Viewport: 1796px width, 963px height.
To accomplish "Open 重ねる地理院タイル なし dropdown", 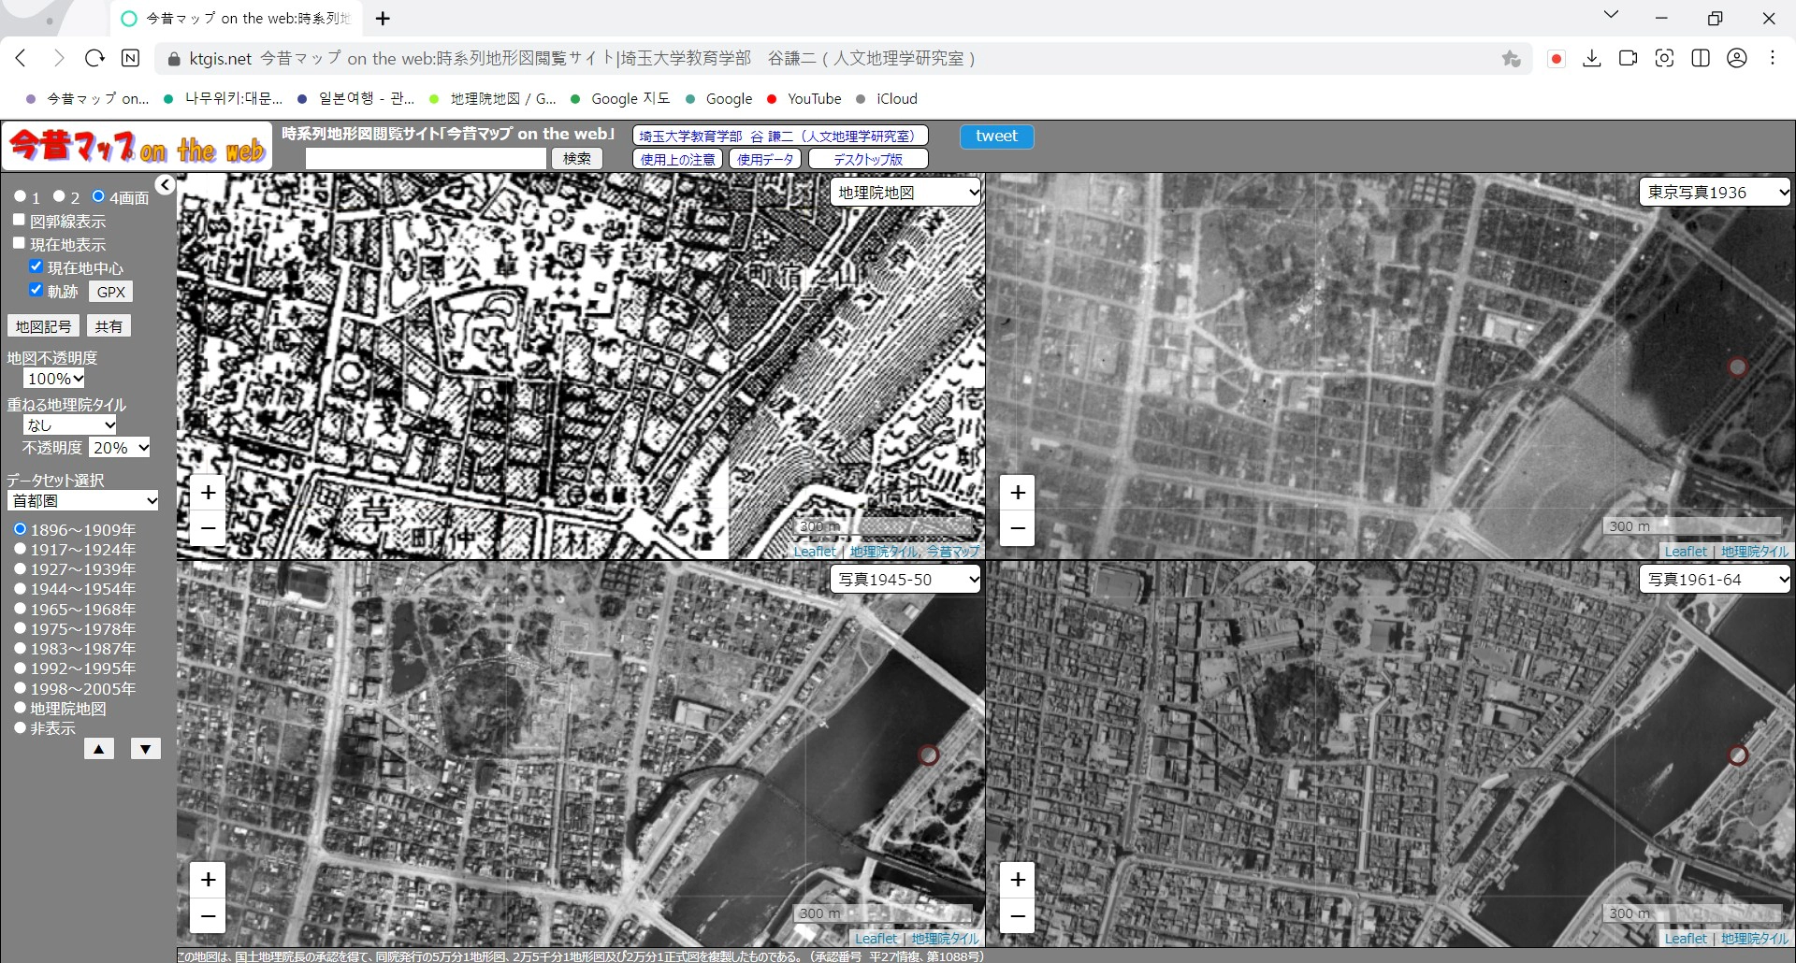I will click(70, 425).
